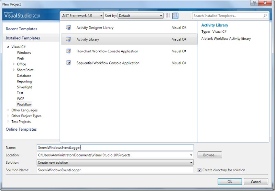Click Visual C# type of Flowchart Workflow row

coord(179,51)
